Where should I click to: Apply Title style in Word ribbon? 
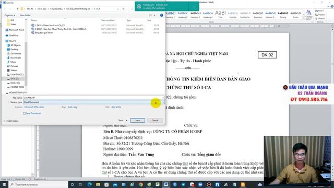pos(220,15)
